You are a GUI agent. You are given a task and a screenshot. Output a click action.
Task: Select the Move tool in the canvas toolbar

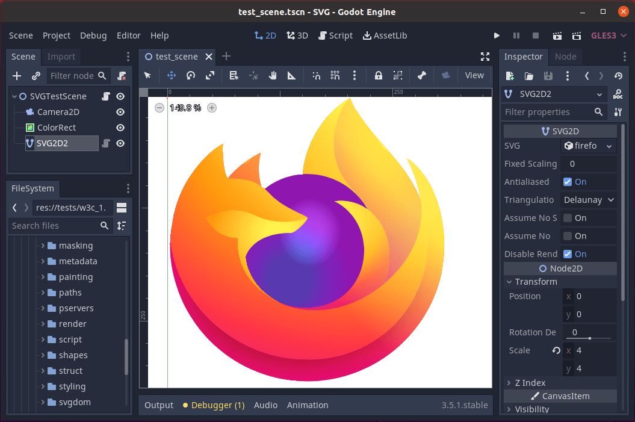pos(171,76)
